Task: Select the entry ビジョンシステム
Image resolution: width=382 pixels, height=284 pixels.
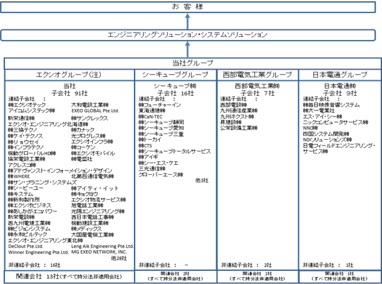Action: [29, 229]
